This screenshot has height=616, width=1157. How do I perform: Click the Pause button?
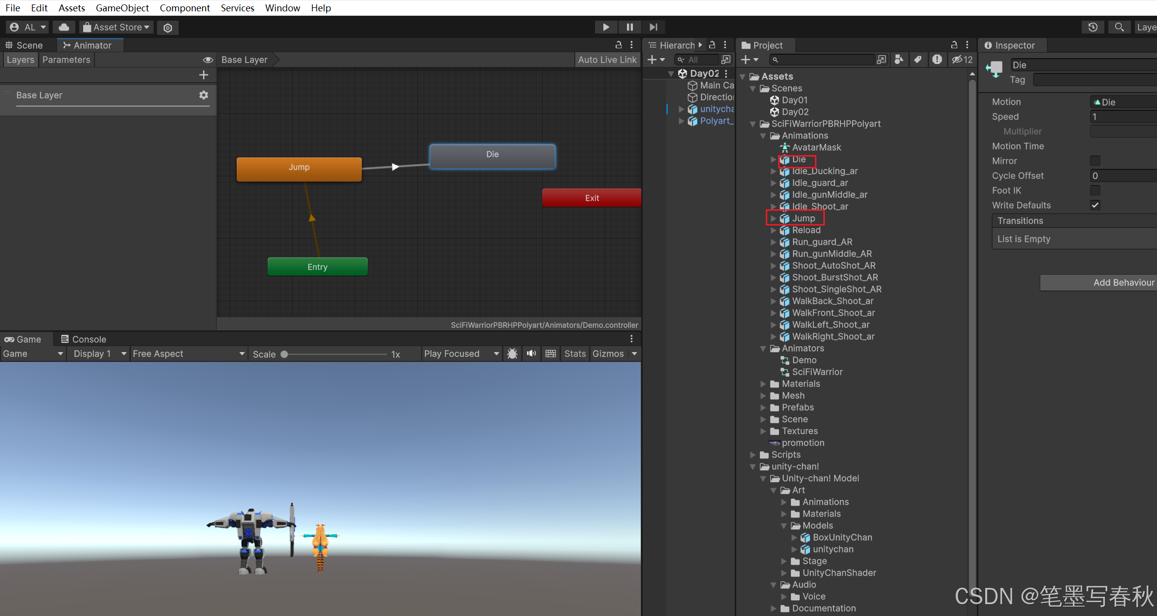tap(629, 27)
